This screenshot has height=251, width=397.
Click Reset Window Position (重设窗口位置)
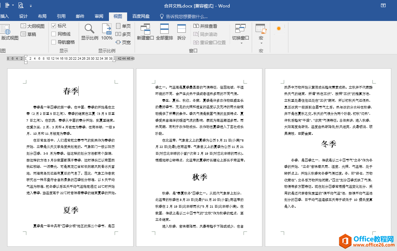pyautogui.click(x=209, y=42)
